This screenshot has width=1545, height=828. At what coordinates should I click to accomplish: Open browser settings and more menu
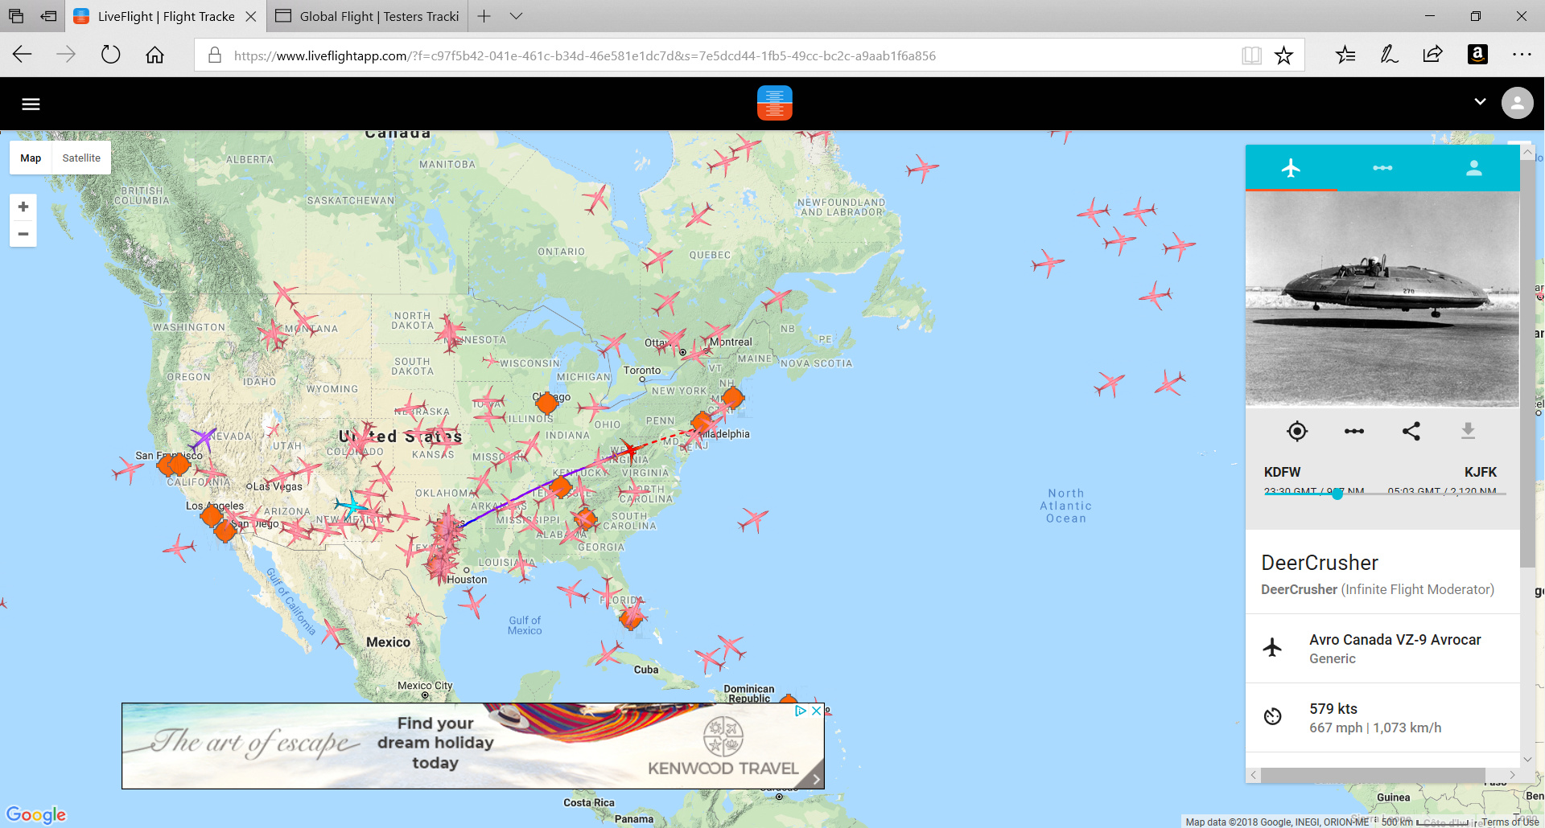(x=1522, y=55)
